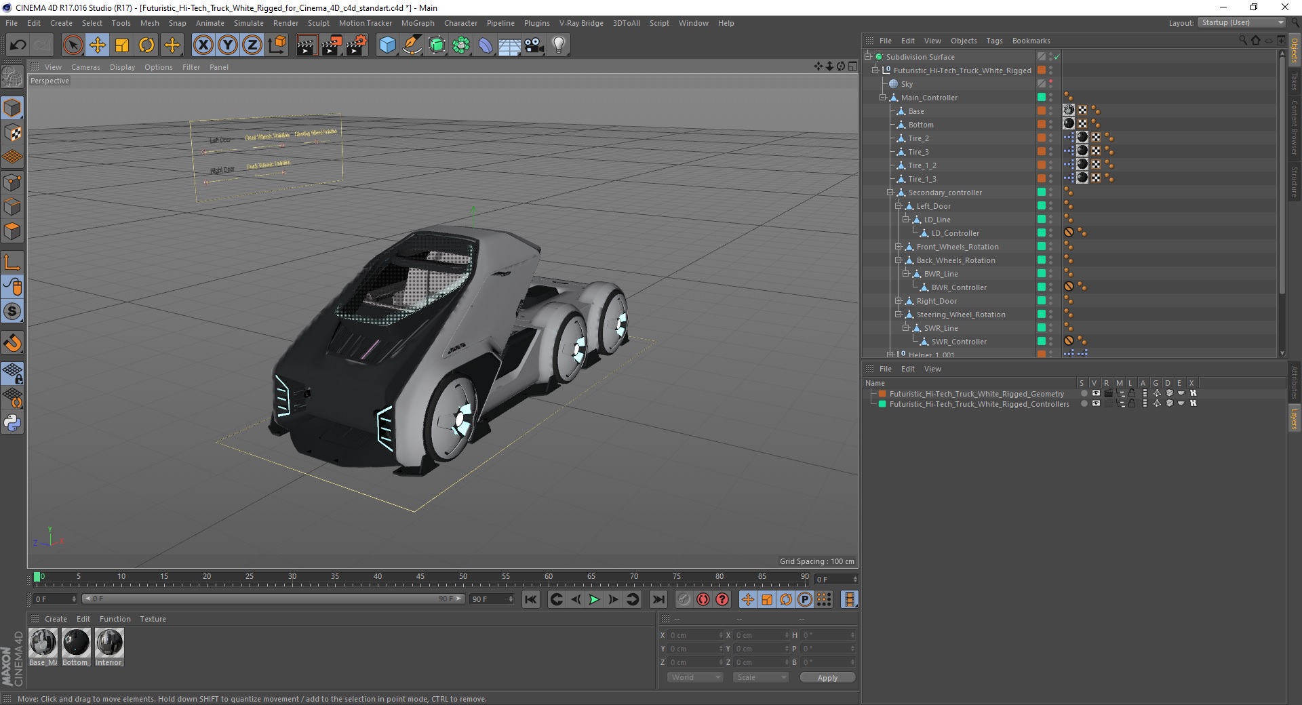Select the LD_Controller object row
Screen dimensions: 1302x705
(x=955, y=233)
